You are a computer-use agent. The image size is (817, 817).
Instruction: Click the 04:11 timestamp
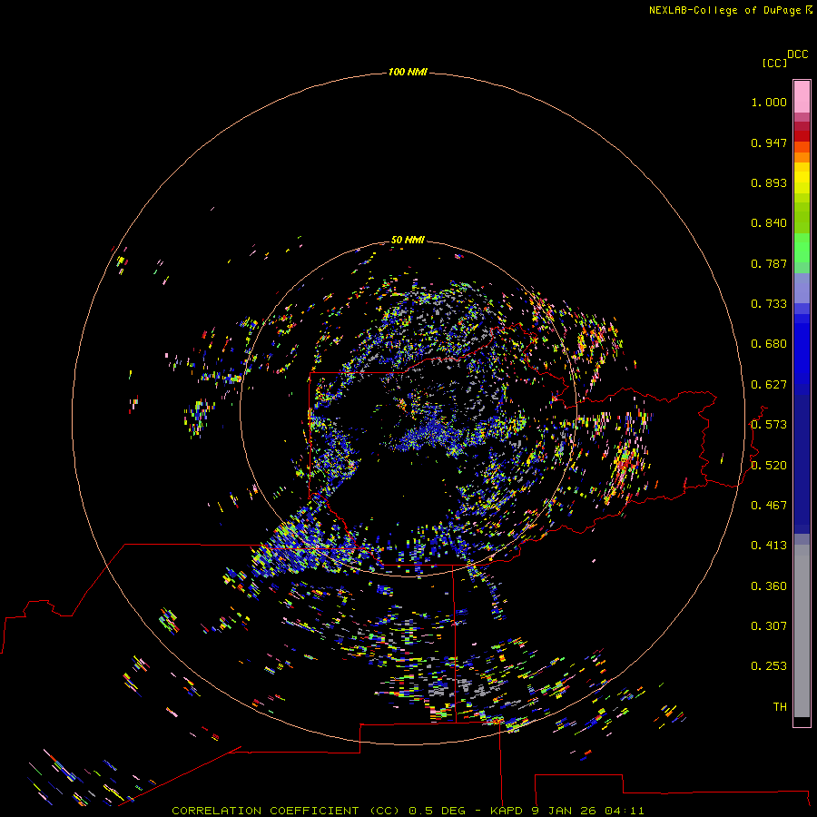tap(625, 811)
